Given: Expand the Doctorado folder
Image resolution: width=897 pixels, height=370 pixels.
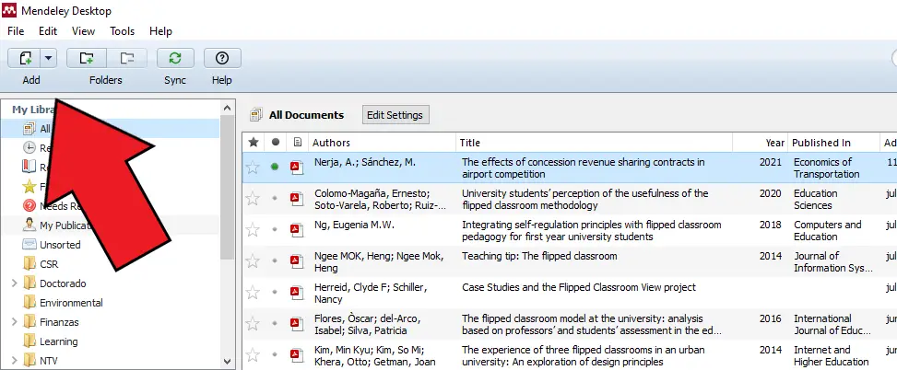Looking at the screenshot, I should point(15,283).
